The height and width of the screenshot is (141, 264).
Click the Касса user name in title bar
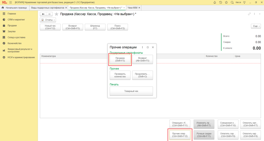point(238,2)
